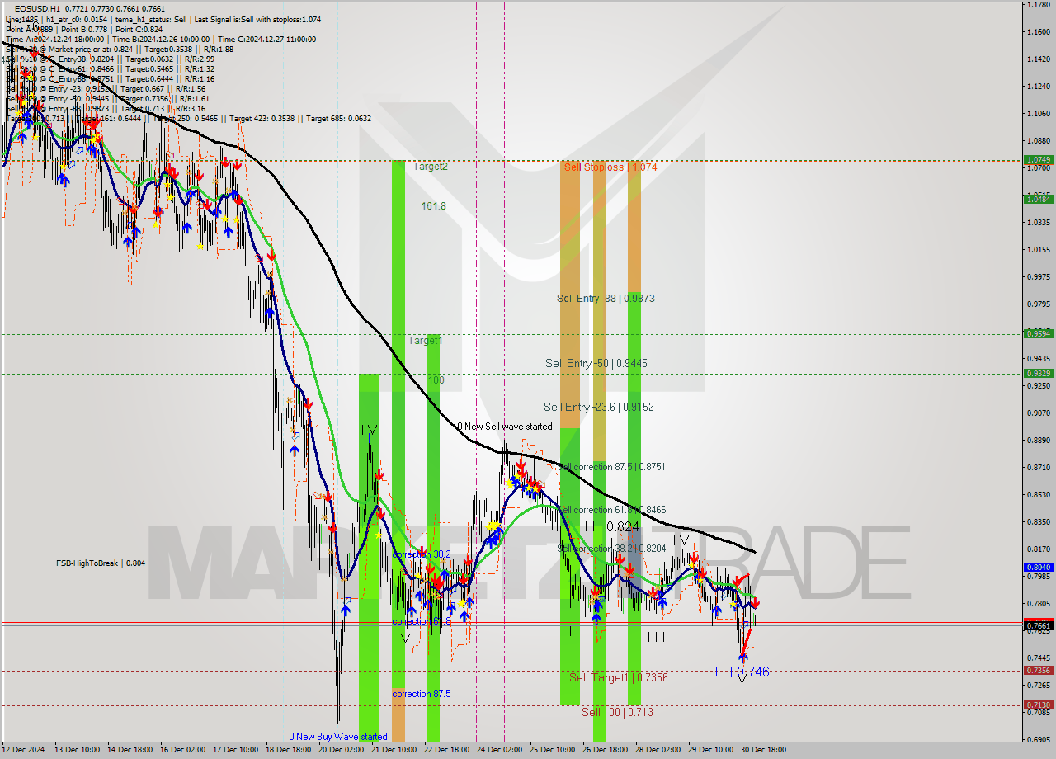Click the 'R/R:2.99' ratio text
This screenshot has height=759, width=1056.
point(198,59)
